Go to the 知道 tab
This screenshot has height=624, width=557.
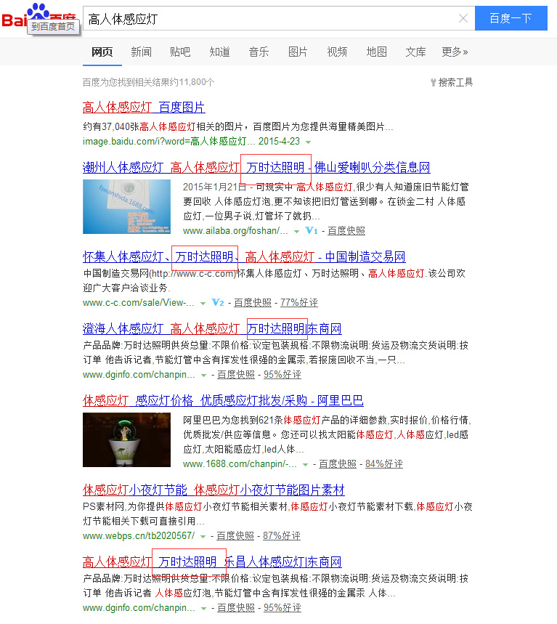tap(219, 52)
